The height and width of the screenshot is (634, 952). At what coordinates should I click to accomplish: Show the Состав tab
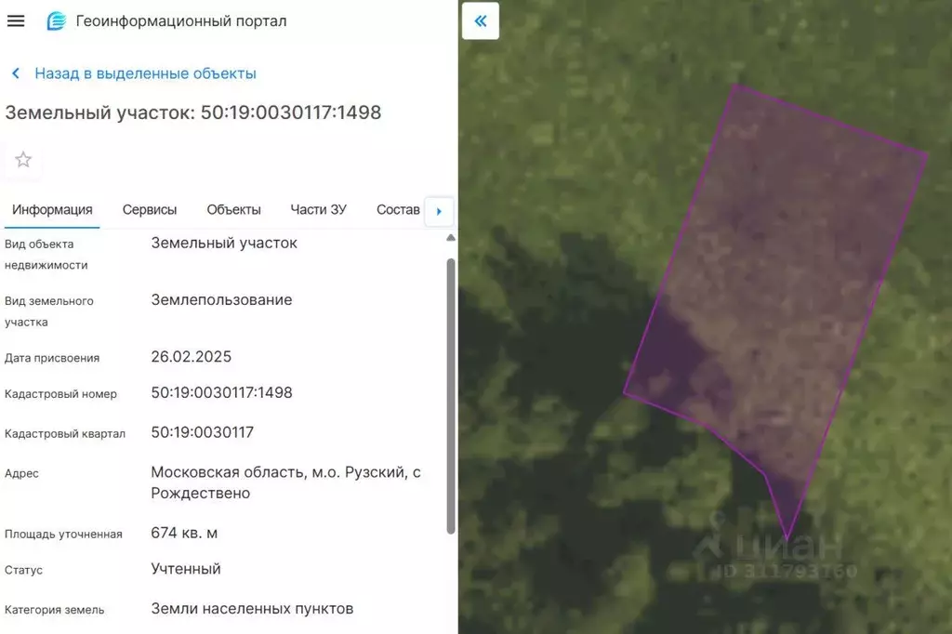tap(398, 210)
